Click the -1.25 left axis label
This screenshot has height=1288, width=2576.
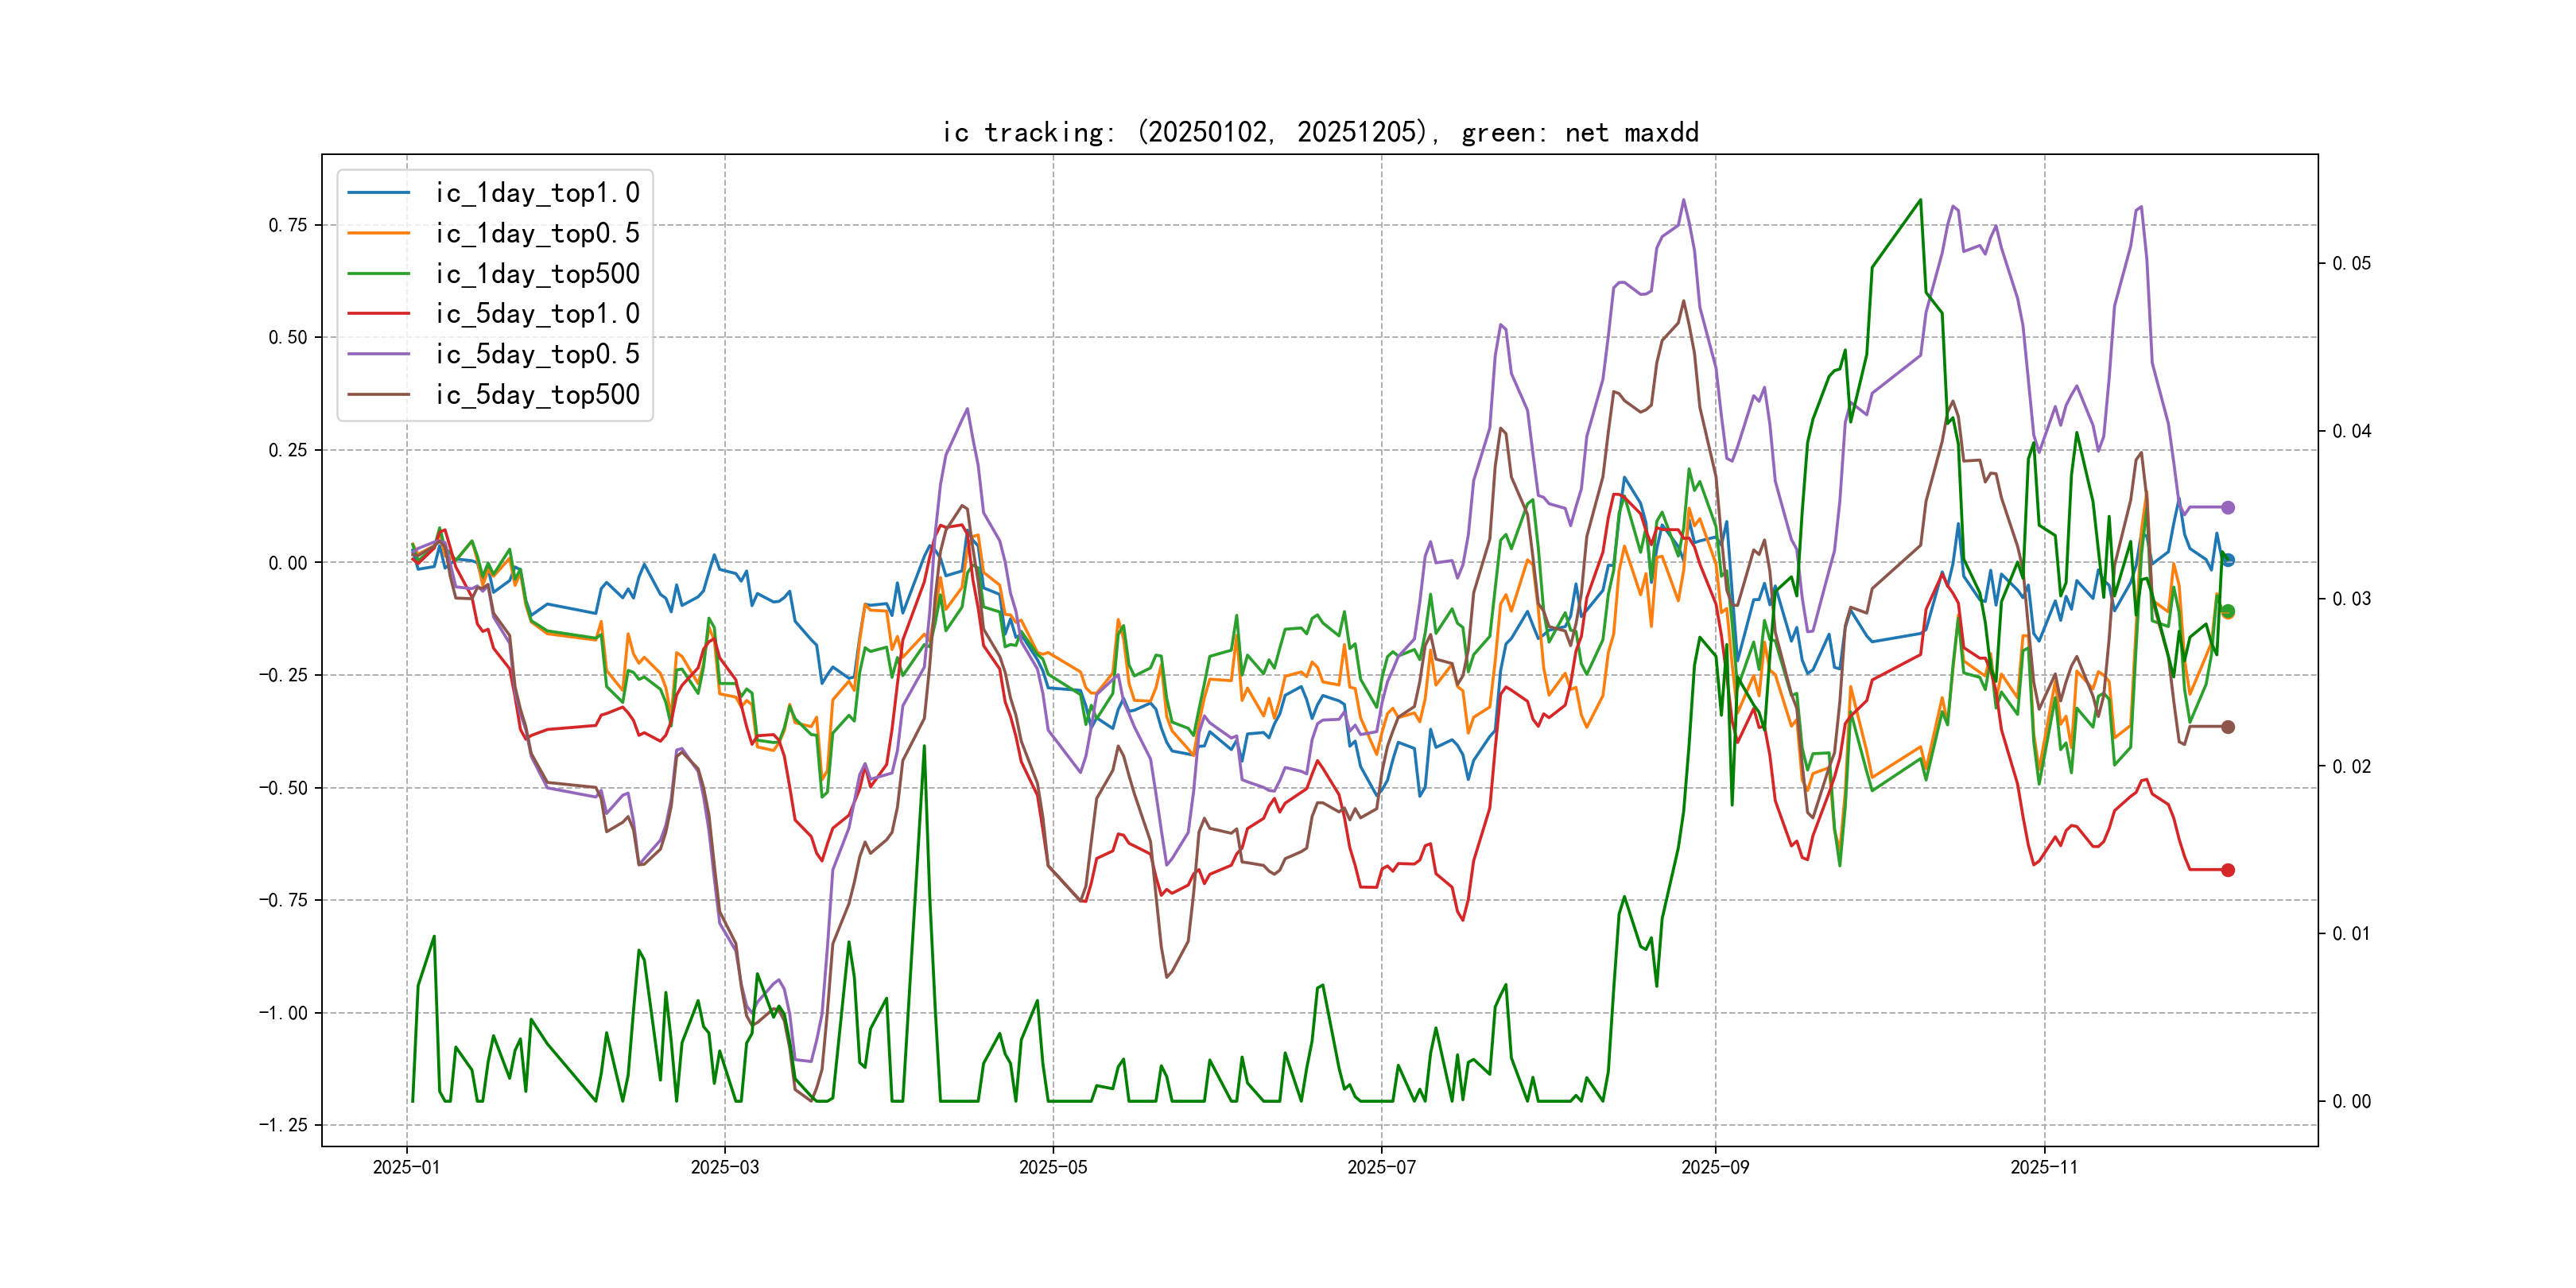(283, 1125)
